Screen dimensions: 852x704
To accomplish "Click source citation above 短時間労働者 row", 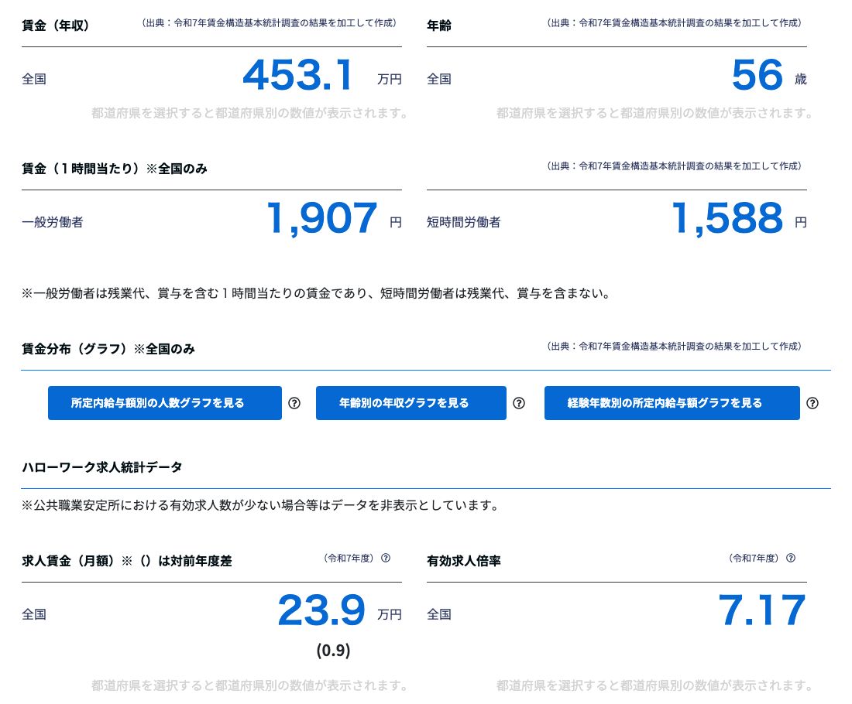I will pos(675,166).
